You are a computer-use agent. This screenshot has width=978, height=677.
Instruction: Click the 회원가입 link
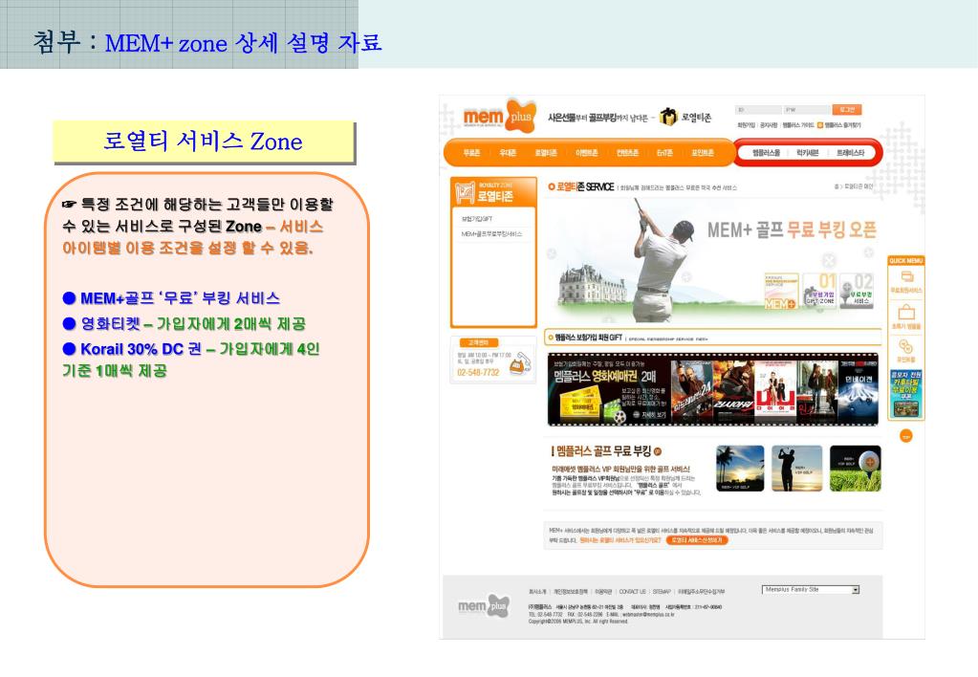(x=746, y=125)
